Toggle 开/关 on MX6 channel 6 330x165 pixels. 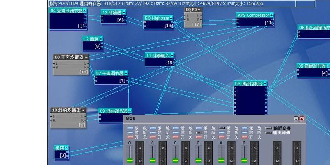(x=245, y=137)
